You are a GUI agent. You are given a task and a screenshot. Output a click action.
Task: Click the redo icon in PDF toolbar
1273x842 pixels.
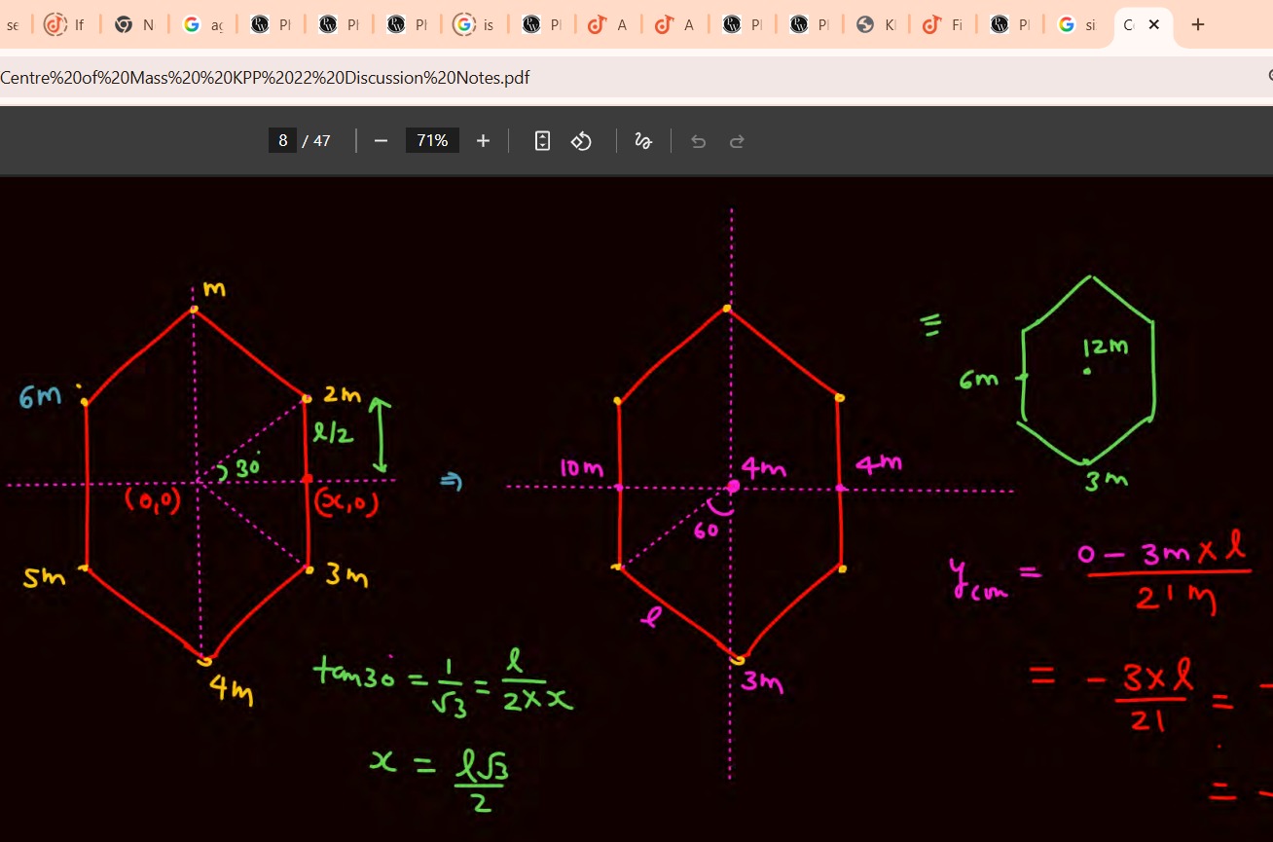[x=737, y=140]
